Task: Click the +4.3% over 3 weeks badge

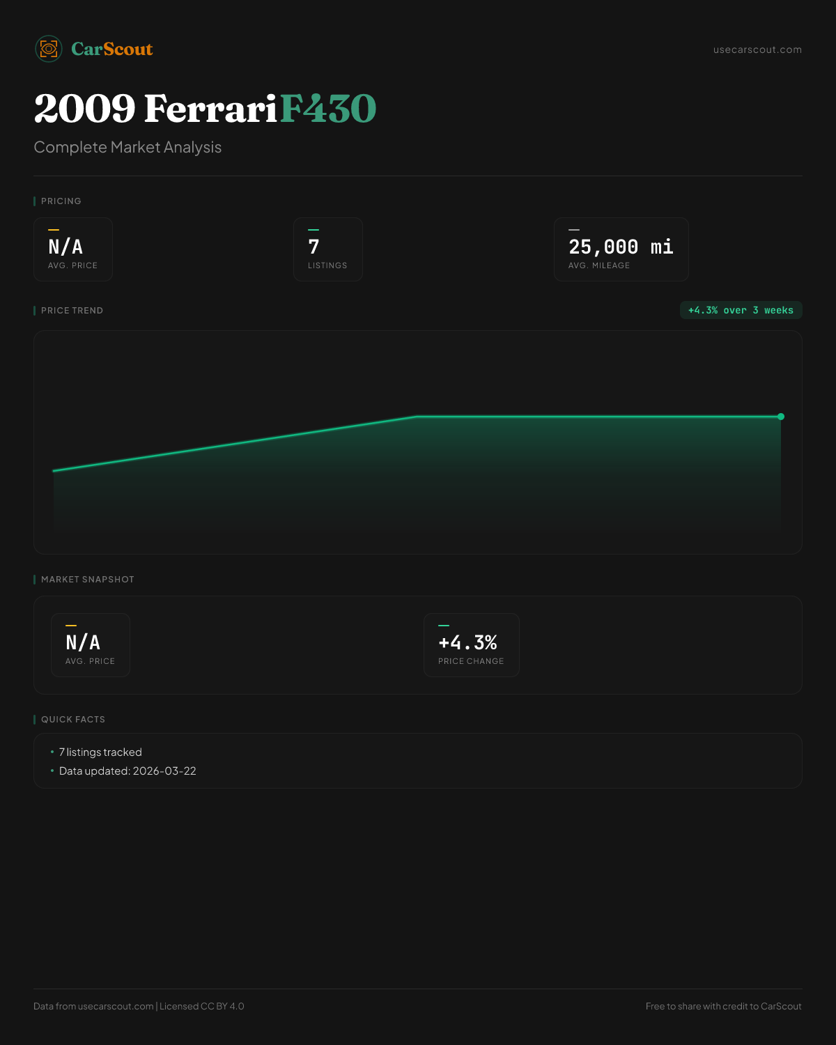Action: [741, 310]
